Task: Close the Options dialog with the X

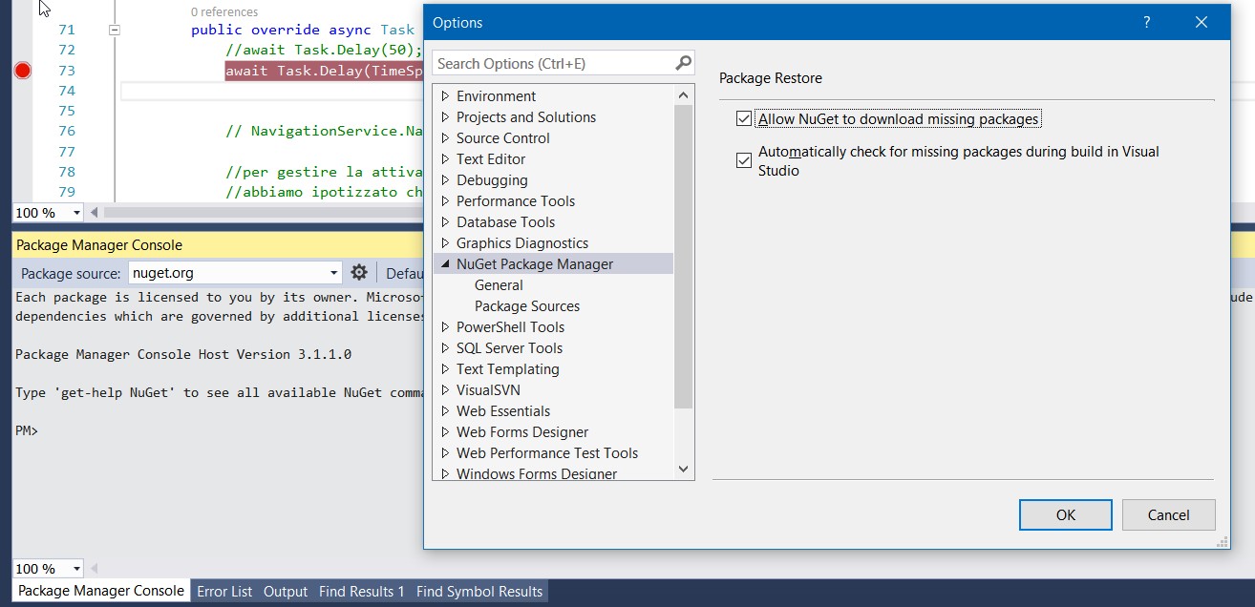Action: 1202,22
